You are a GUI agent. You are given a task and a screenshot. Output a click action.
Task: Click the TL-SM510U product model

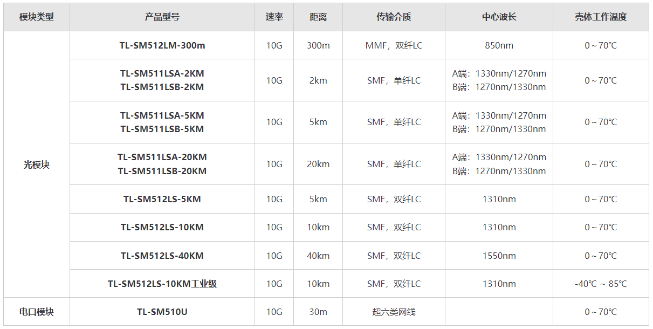point(162,312)
